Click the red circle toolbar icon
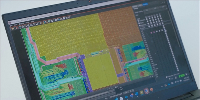Screen dimensions: 200x100 (x=17, y=28)
